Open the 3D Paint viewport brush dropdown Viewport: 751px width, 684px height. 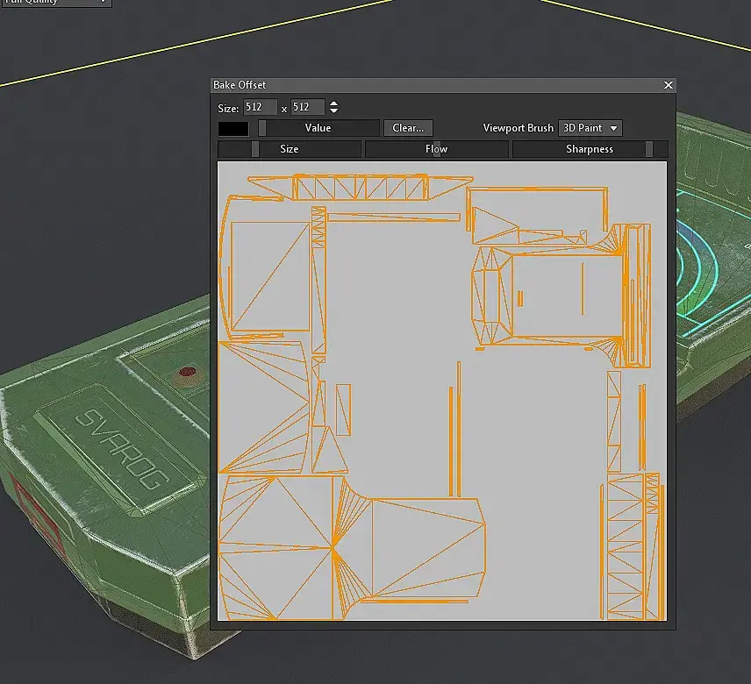[590, 128]
